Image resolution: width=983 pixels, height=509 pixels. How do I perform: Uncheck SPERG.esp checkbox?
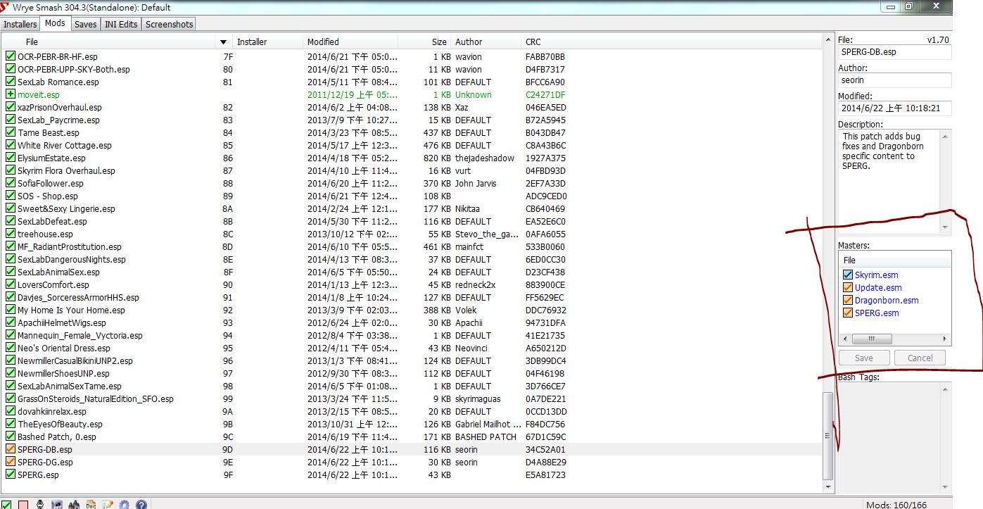(x=10, y=475)
